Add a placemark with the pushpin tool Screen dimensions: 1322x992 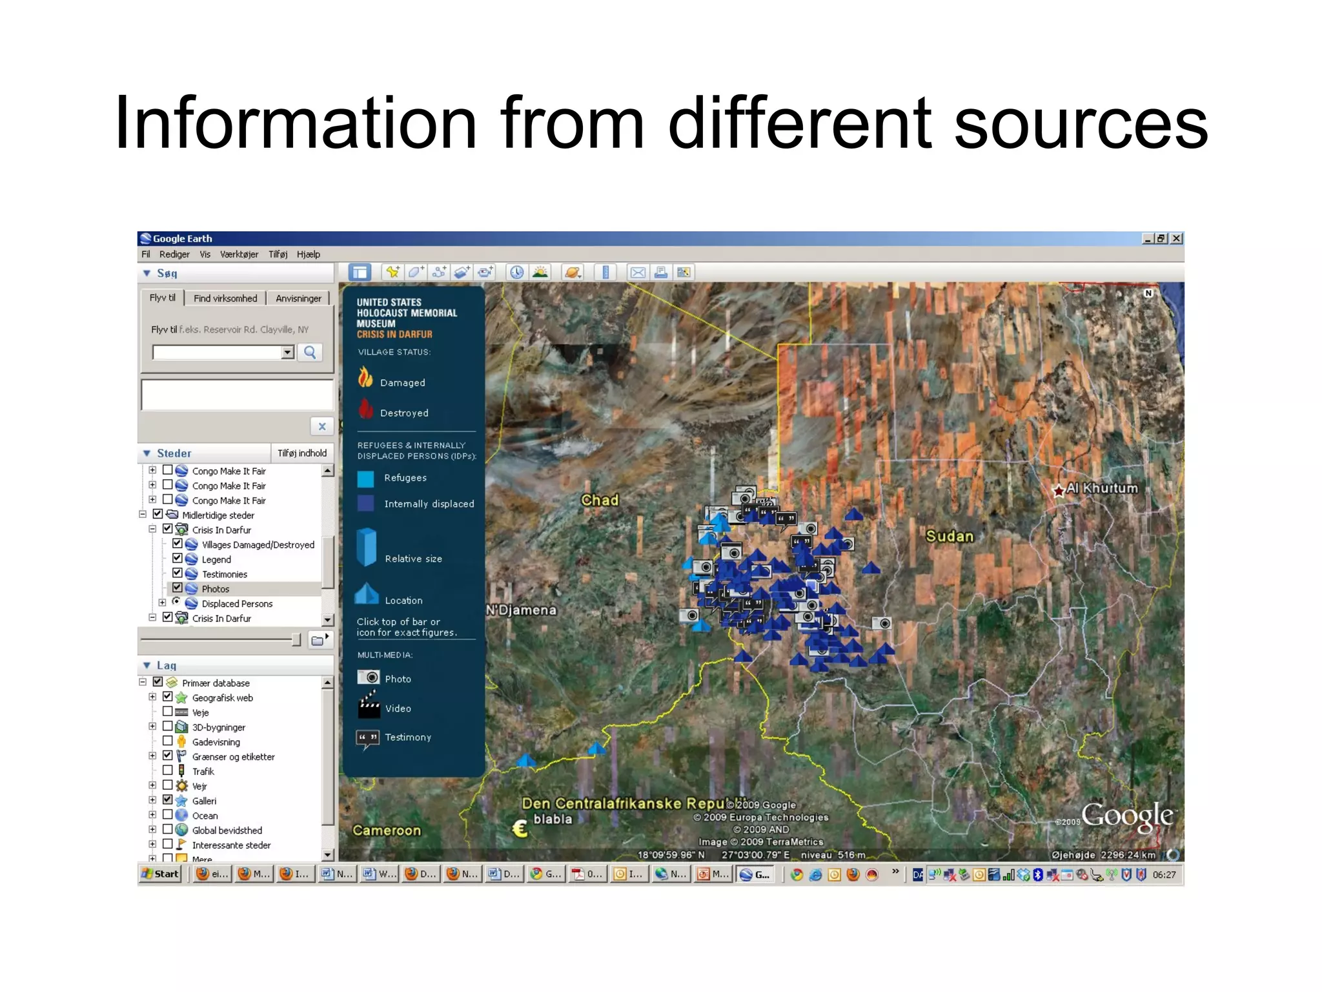392,273
